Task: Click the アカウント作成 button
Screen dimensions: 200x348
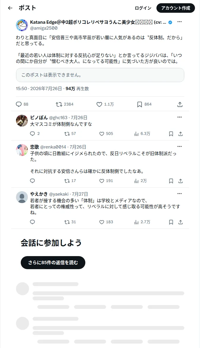Action: [176, 8]
